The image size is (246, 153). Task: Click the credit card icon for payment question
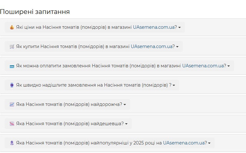point(12,66)
